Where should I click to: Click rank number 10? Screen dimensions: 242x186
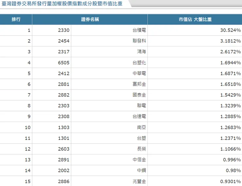coord(27,127)
